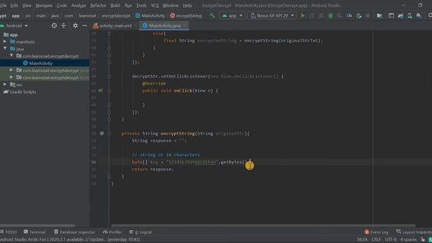Open the Profiler tool window
Viewport: 432px width, 243px height.
pyautogui.click(x=113, y=232)
